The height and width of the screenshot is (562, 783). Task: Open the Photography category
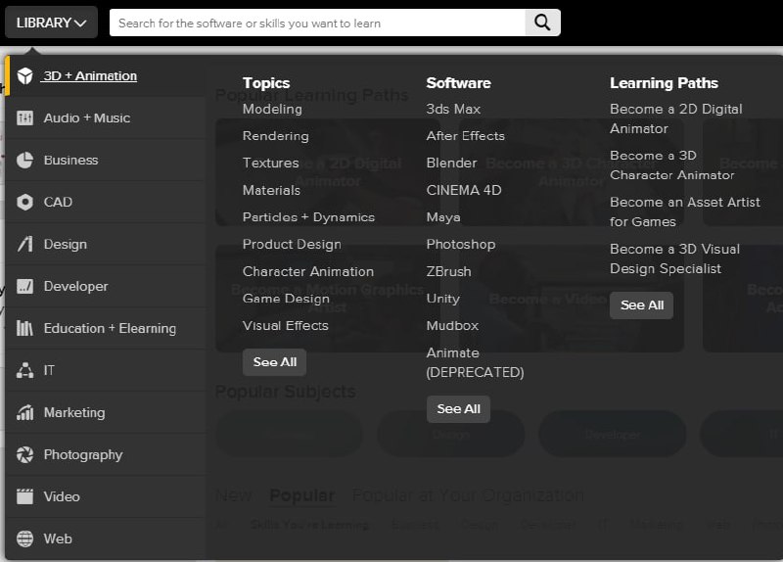coord(83,454)
